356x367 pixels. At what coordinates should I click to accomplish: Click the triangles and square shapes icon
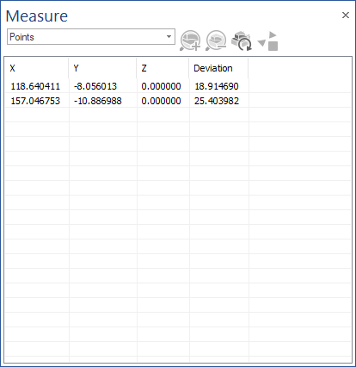pos(267,40)
